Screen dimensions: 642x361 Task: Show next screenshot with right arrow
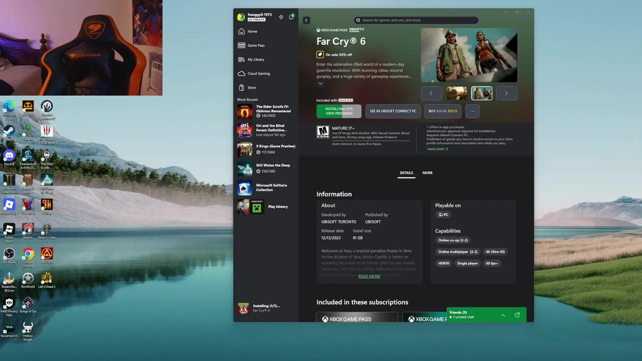click(506, 93)
